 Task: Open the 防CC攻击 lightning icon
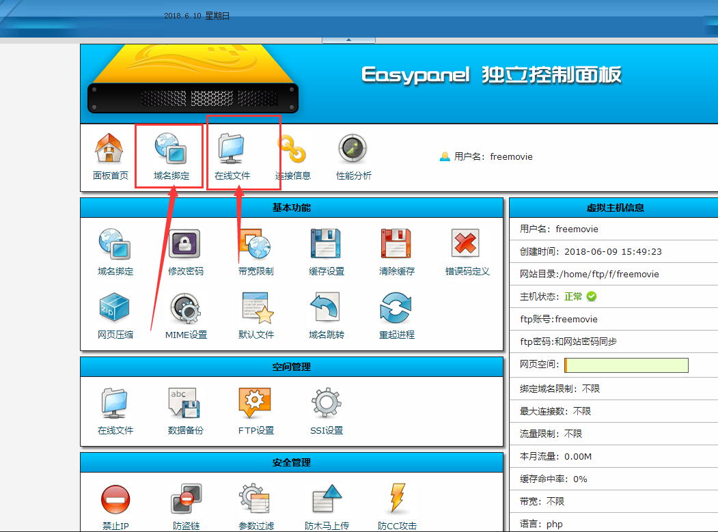(x=397, y=498)
